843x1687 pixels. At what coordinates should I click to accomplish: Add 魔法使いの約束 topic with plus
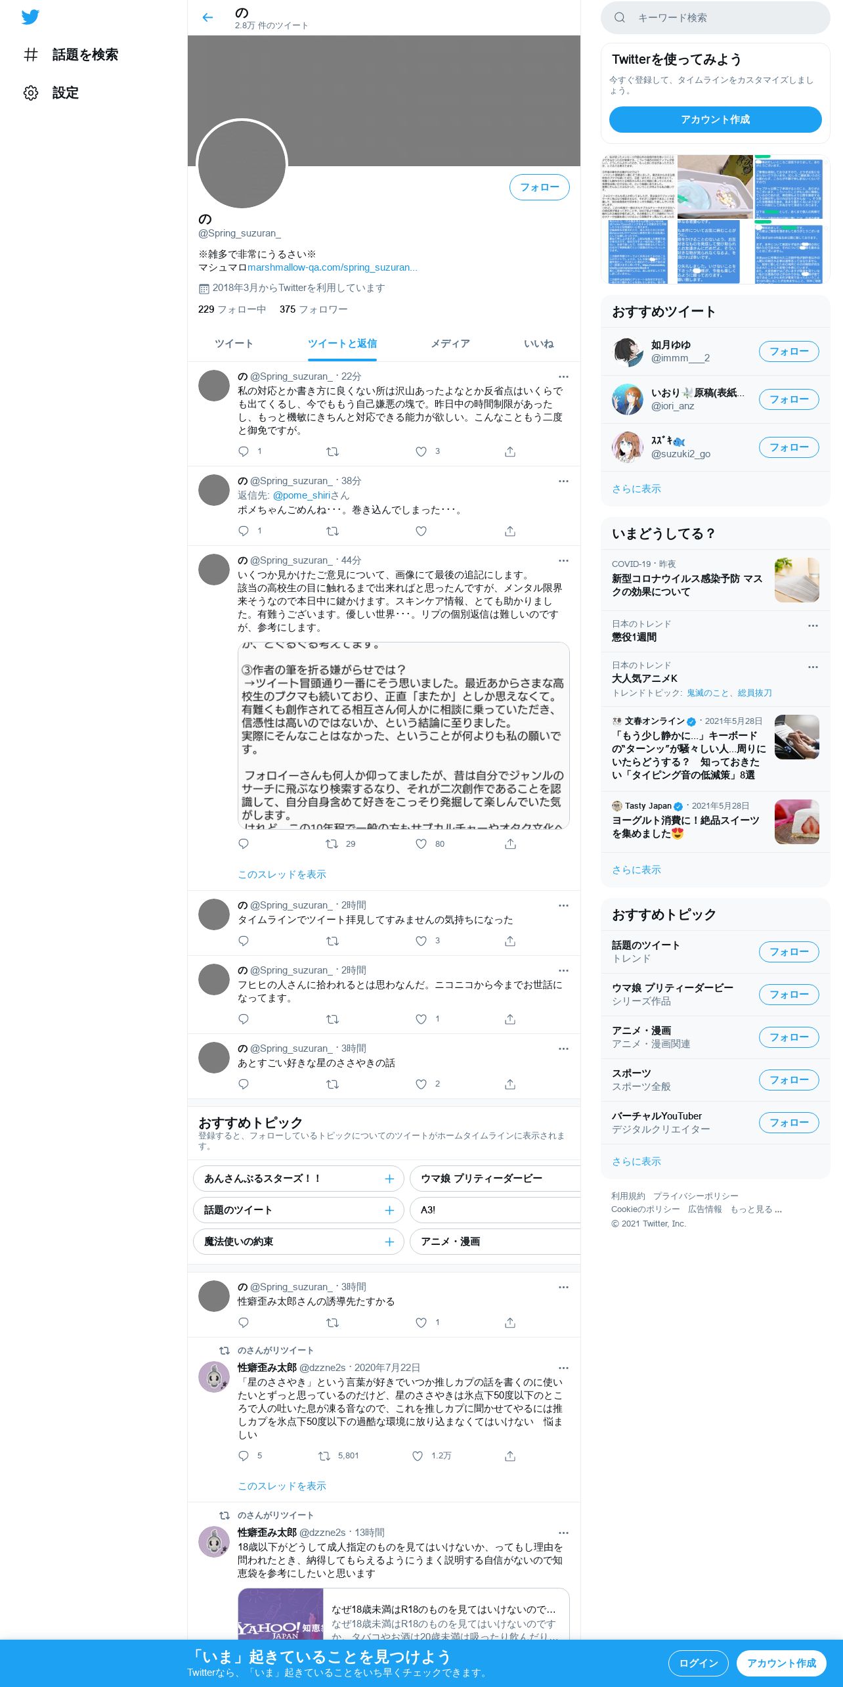(389, 1242)
